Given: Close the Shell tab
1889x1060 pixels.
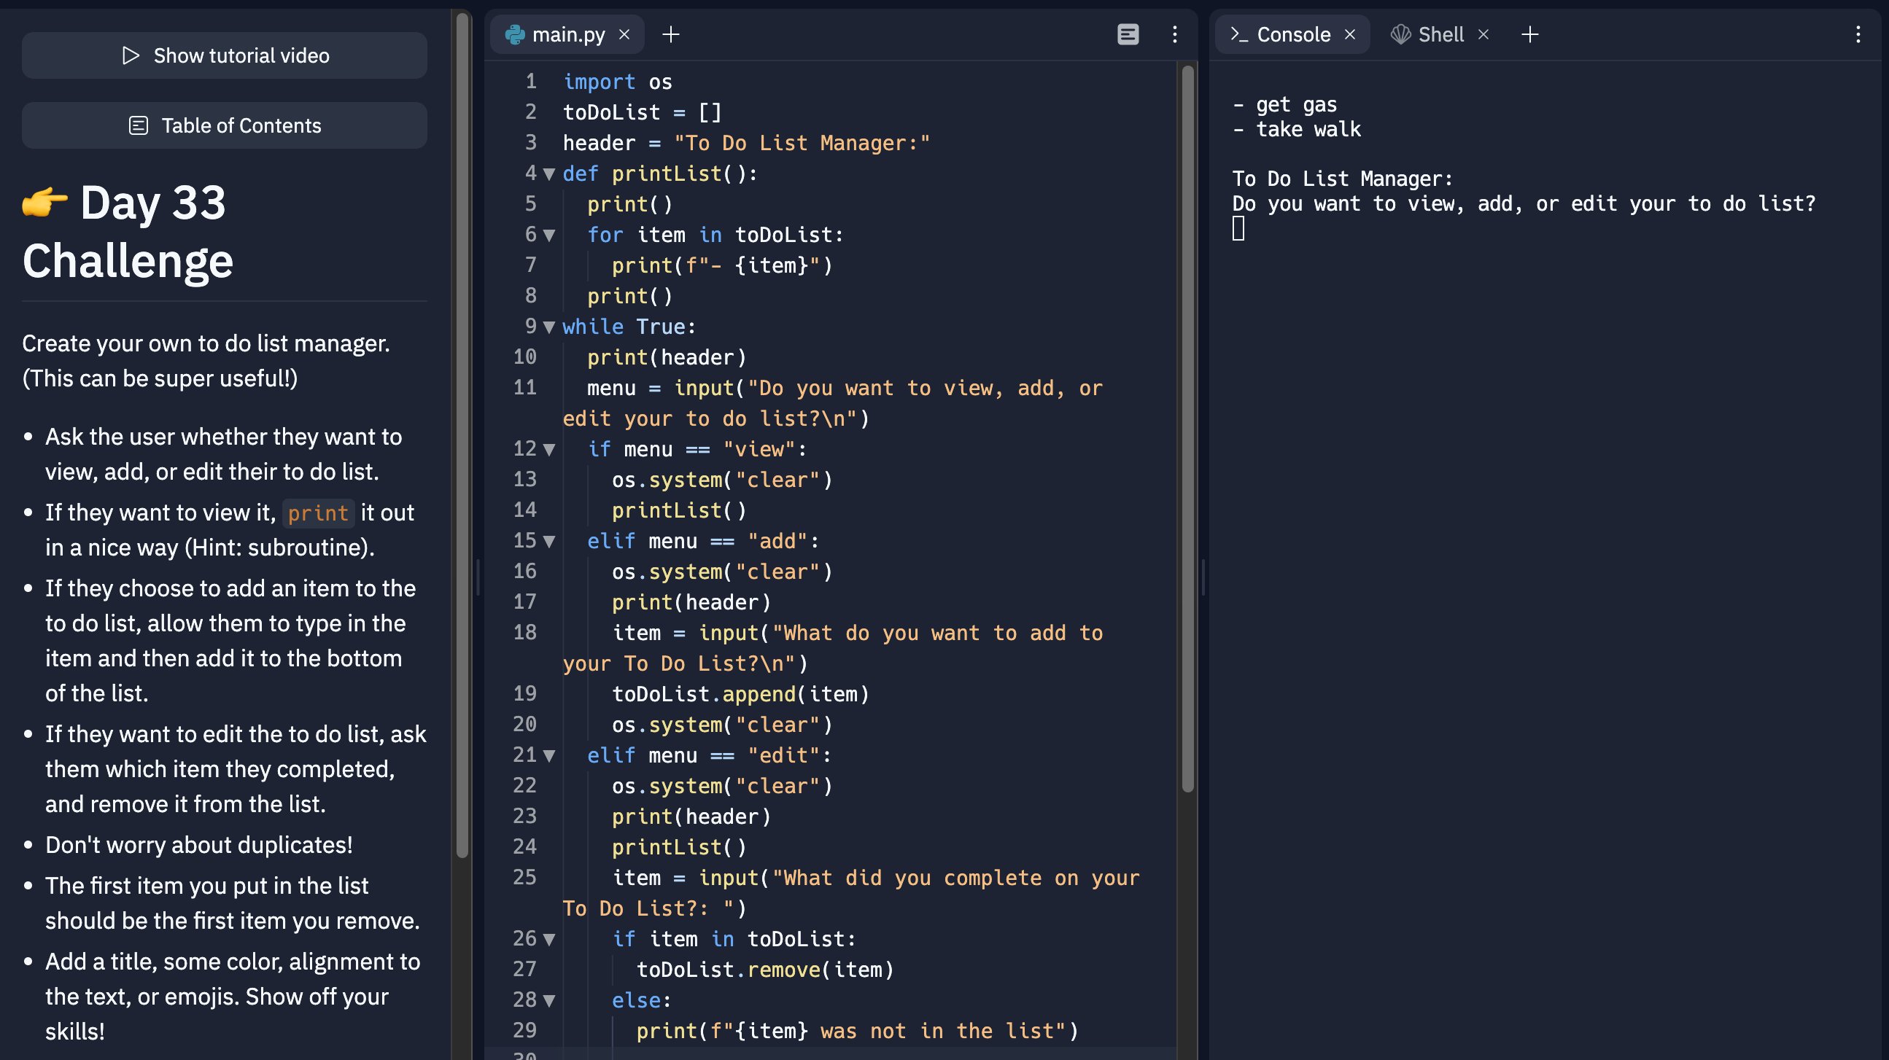Looking at the screenshot, I should tap(1483, 34).
